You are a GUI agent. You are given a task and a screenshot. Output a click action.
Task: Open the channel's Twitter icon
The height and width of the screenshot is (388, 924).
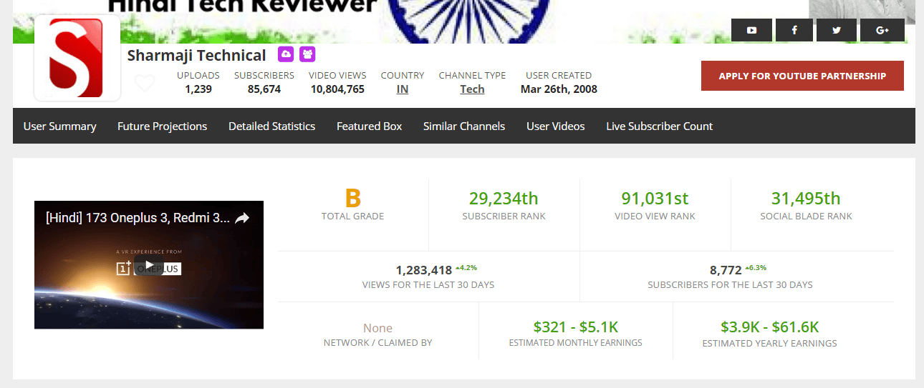tap(837, 30)
